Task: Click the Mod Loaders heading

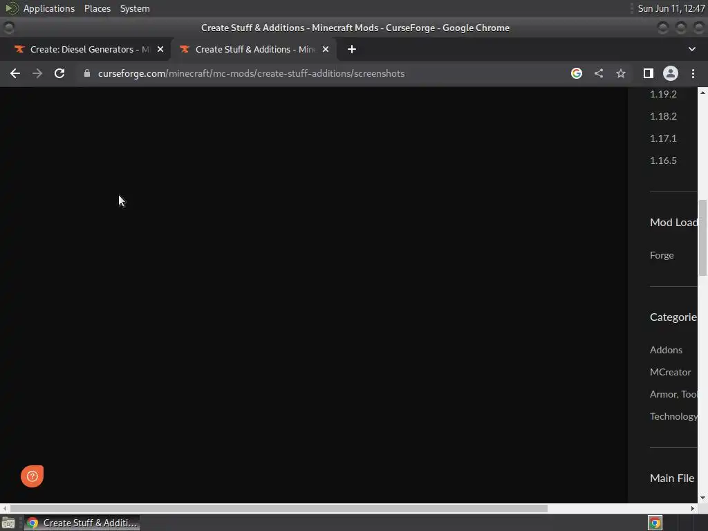Action: click(673, 222)
